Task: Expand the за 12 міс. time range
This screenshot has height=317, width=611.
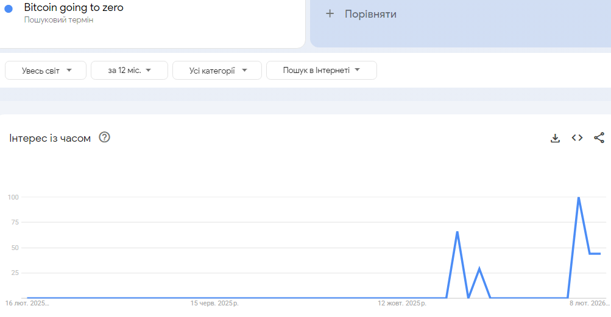Action: (129, 71)
